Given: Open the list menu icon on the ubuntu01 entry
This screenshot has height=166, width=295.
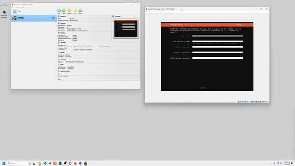Looking at the screenshot, I should coord(53,18).
